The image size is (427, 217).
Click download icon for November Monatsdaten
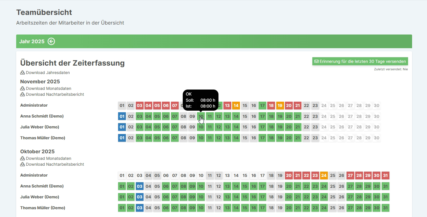(x=22, y=89)
